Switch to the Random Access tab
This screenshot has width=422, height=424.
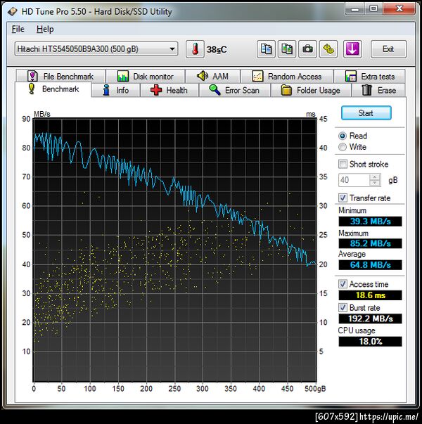click(x=287, y=76)
